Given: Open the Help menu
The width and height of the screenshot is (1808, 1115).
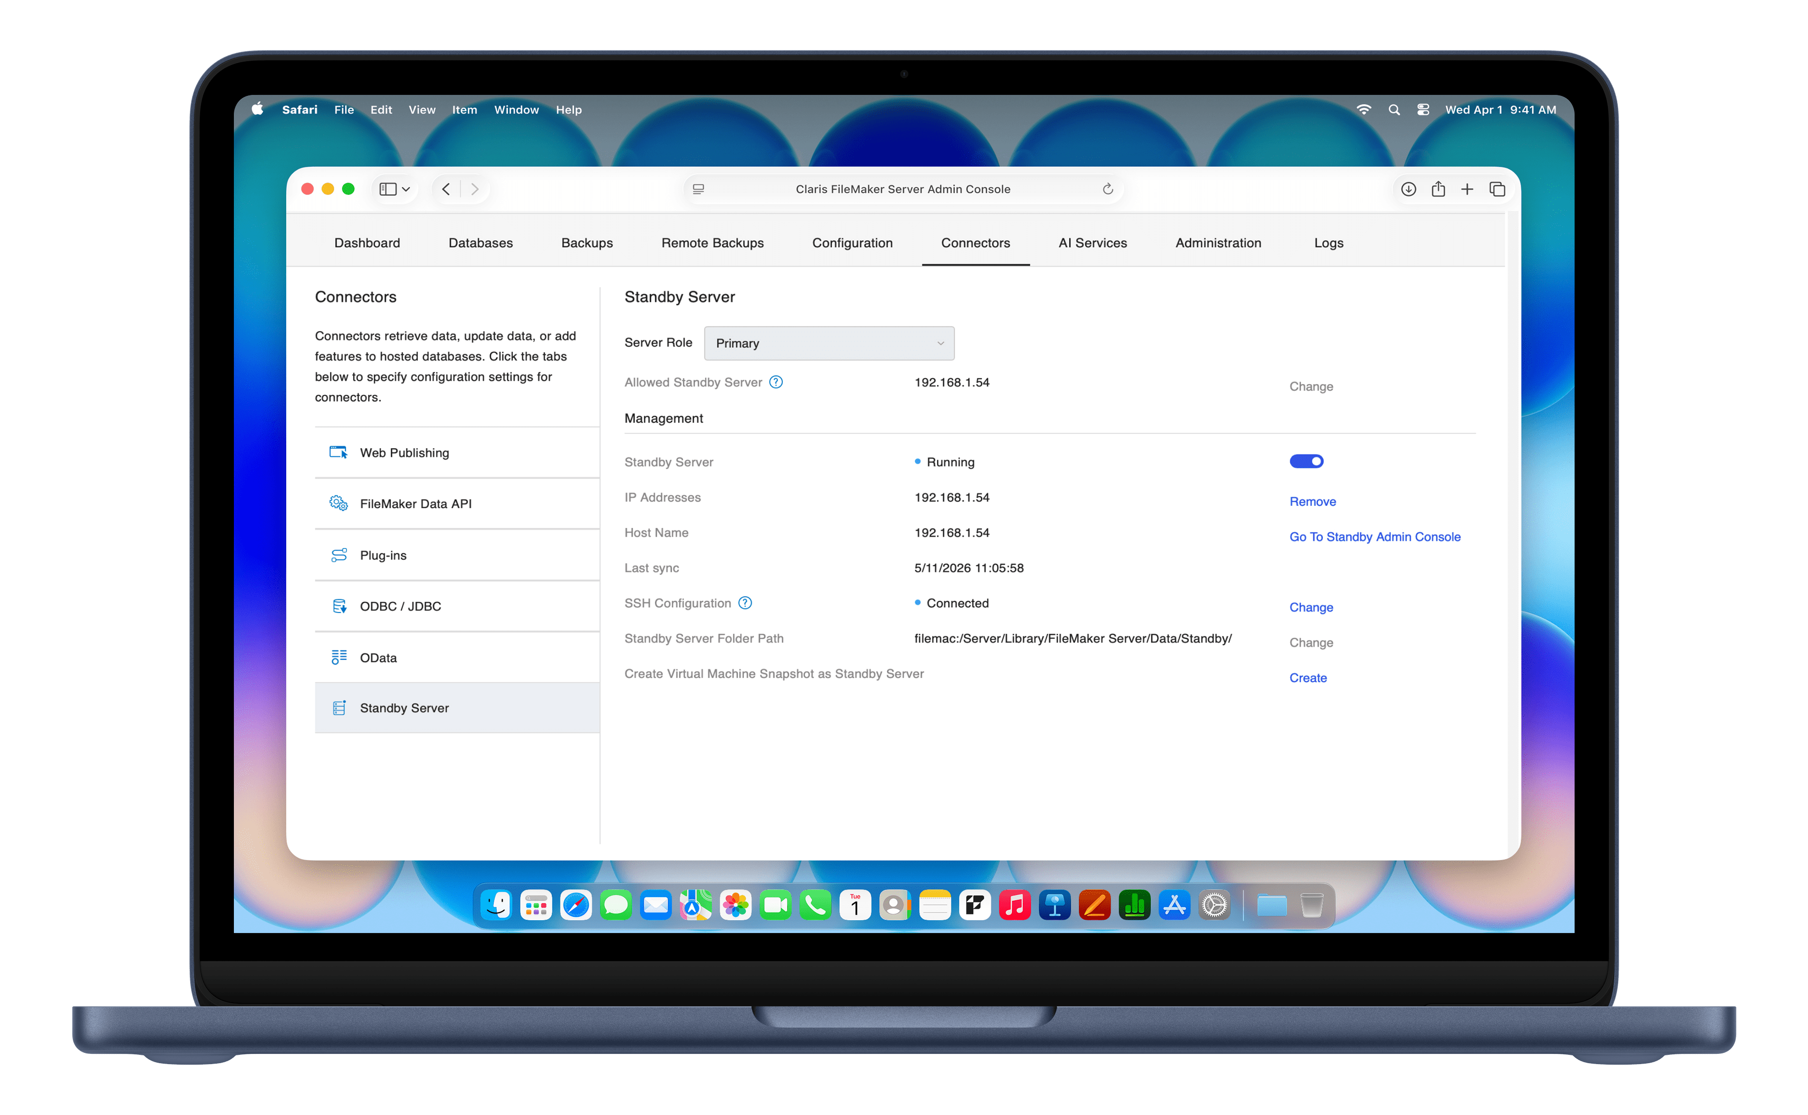Looking at the screenshot, I should coord(569,109).
